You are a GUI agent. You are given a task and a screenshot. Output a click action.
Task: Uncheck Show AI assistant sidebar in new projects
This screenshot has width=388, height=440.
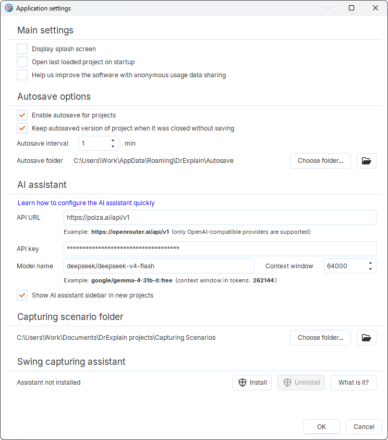(22, 295)
